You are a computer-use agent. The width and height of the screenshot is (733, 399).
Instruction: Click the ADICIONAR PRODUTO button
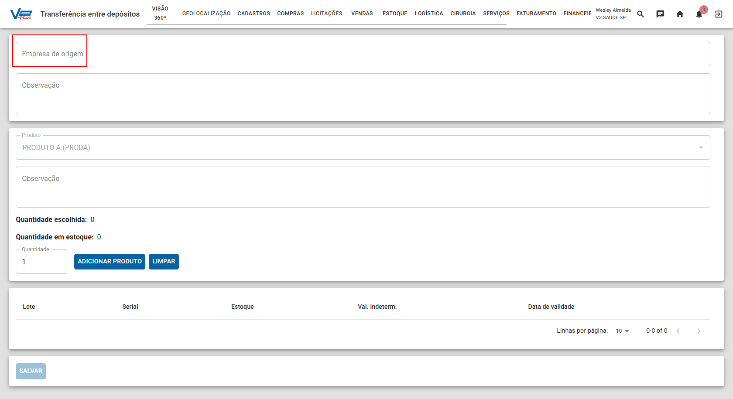110,262
